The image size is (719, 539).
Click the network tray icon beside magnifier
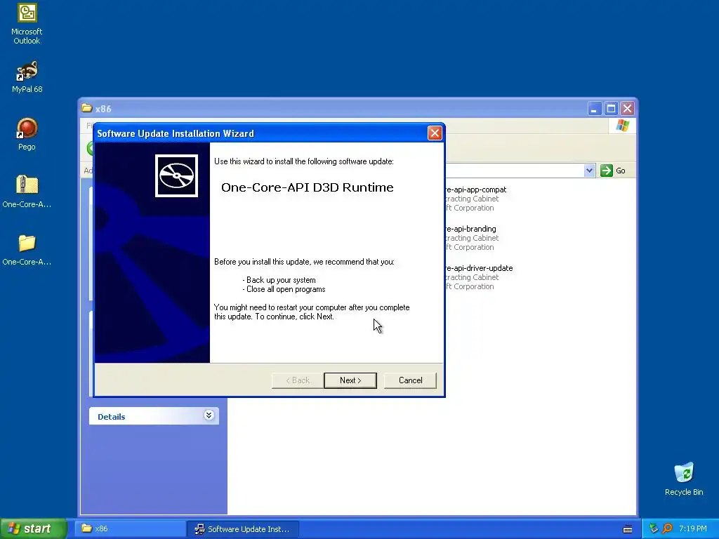click(654, 528)
